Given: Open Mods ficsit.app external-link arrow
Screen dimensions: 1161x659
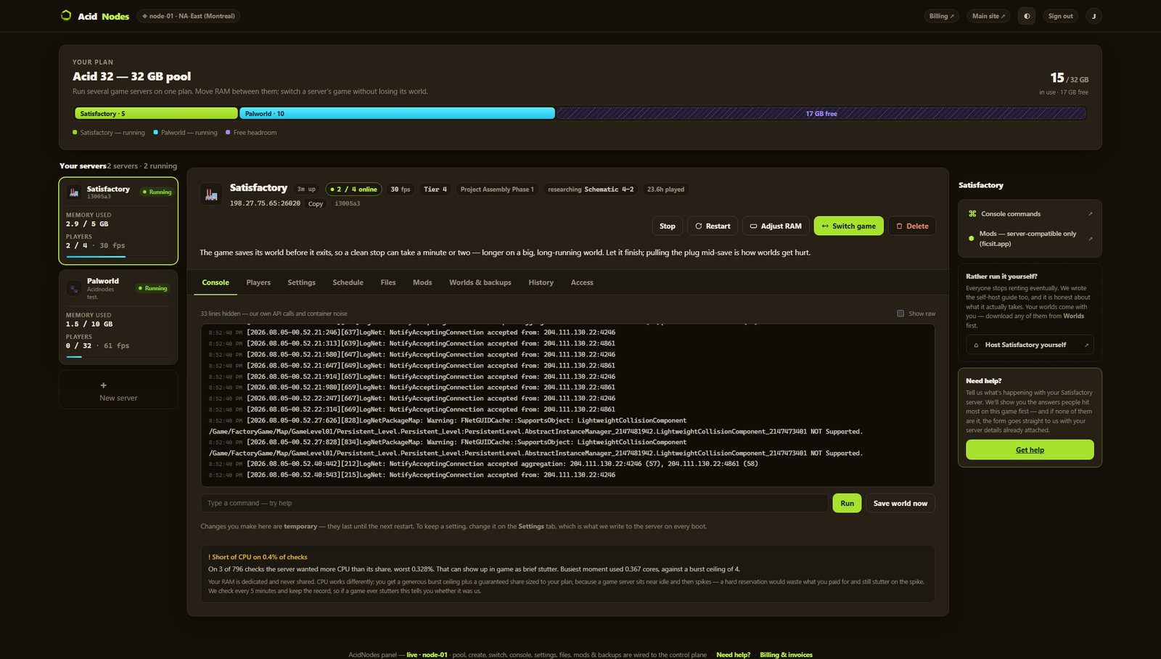Looking at the screenshot, I should point(1090,238).
